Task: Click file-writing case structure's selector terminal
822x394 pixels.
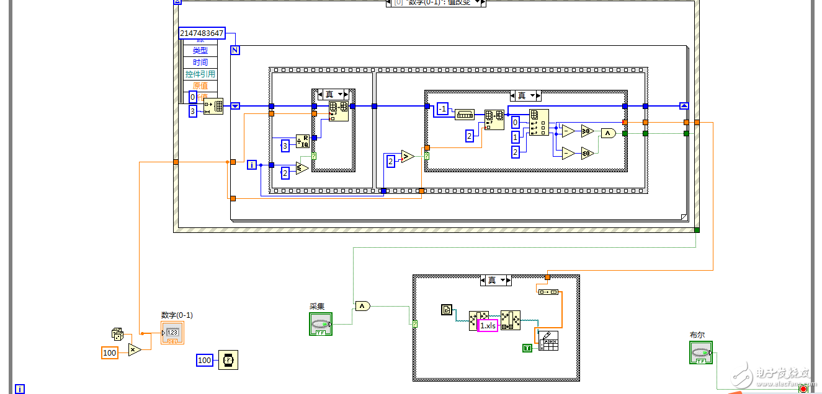Action: pyautogui.click(x=415, y=323)
